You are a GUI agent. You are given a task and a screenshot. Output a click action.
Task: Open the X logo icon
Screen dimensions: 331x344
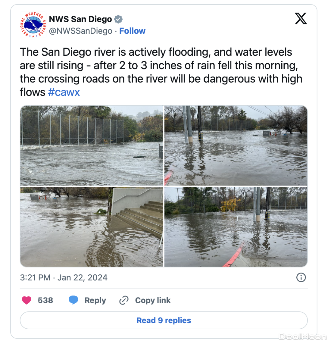coord(301,19)
